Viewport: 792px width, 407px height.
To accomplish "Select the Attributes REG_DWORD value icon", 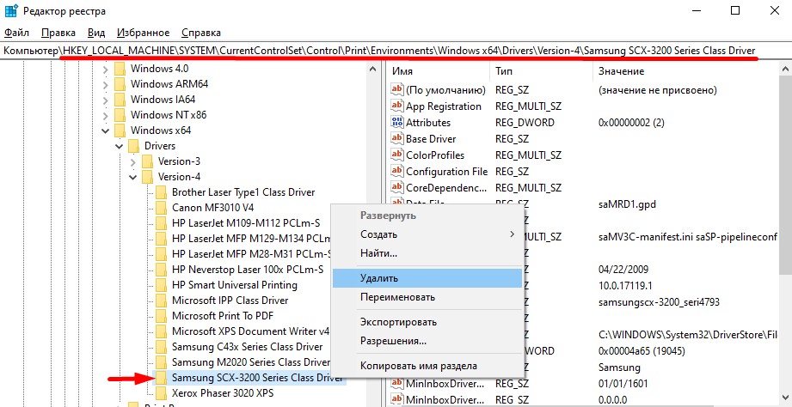I will pos(397,123).
